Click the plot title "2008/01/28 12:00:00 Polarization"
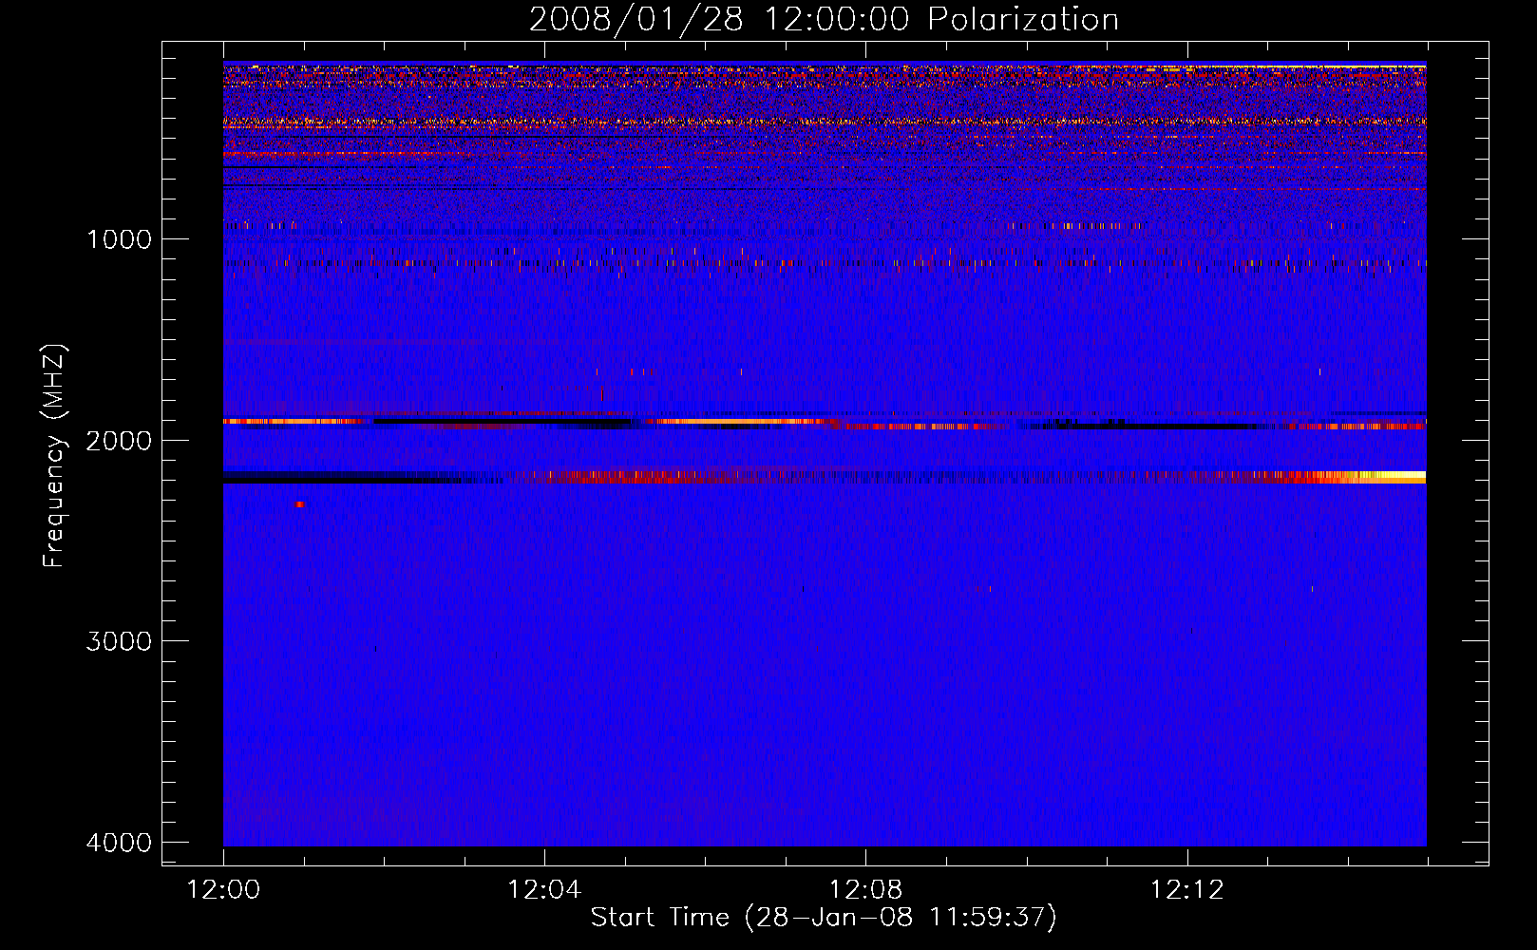This screenshot has width=1537, height=950. tap(824, 19)
